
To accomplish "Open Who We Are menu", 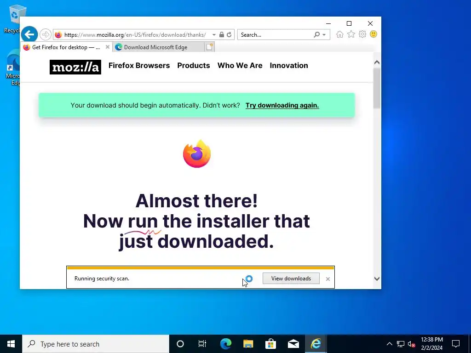I will coord(240,65).
